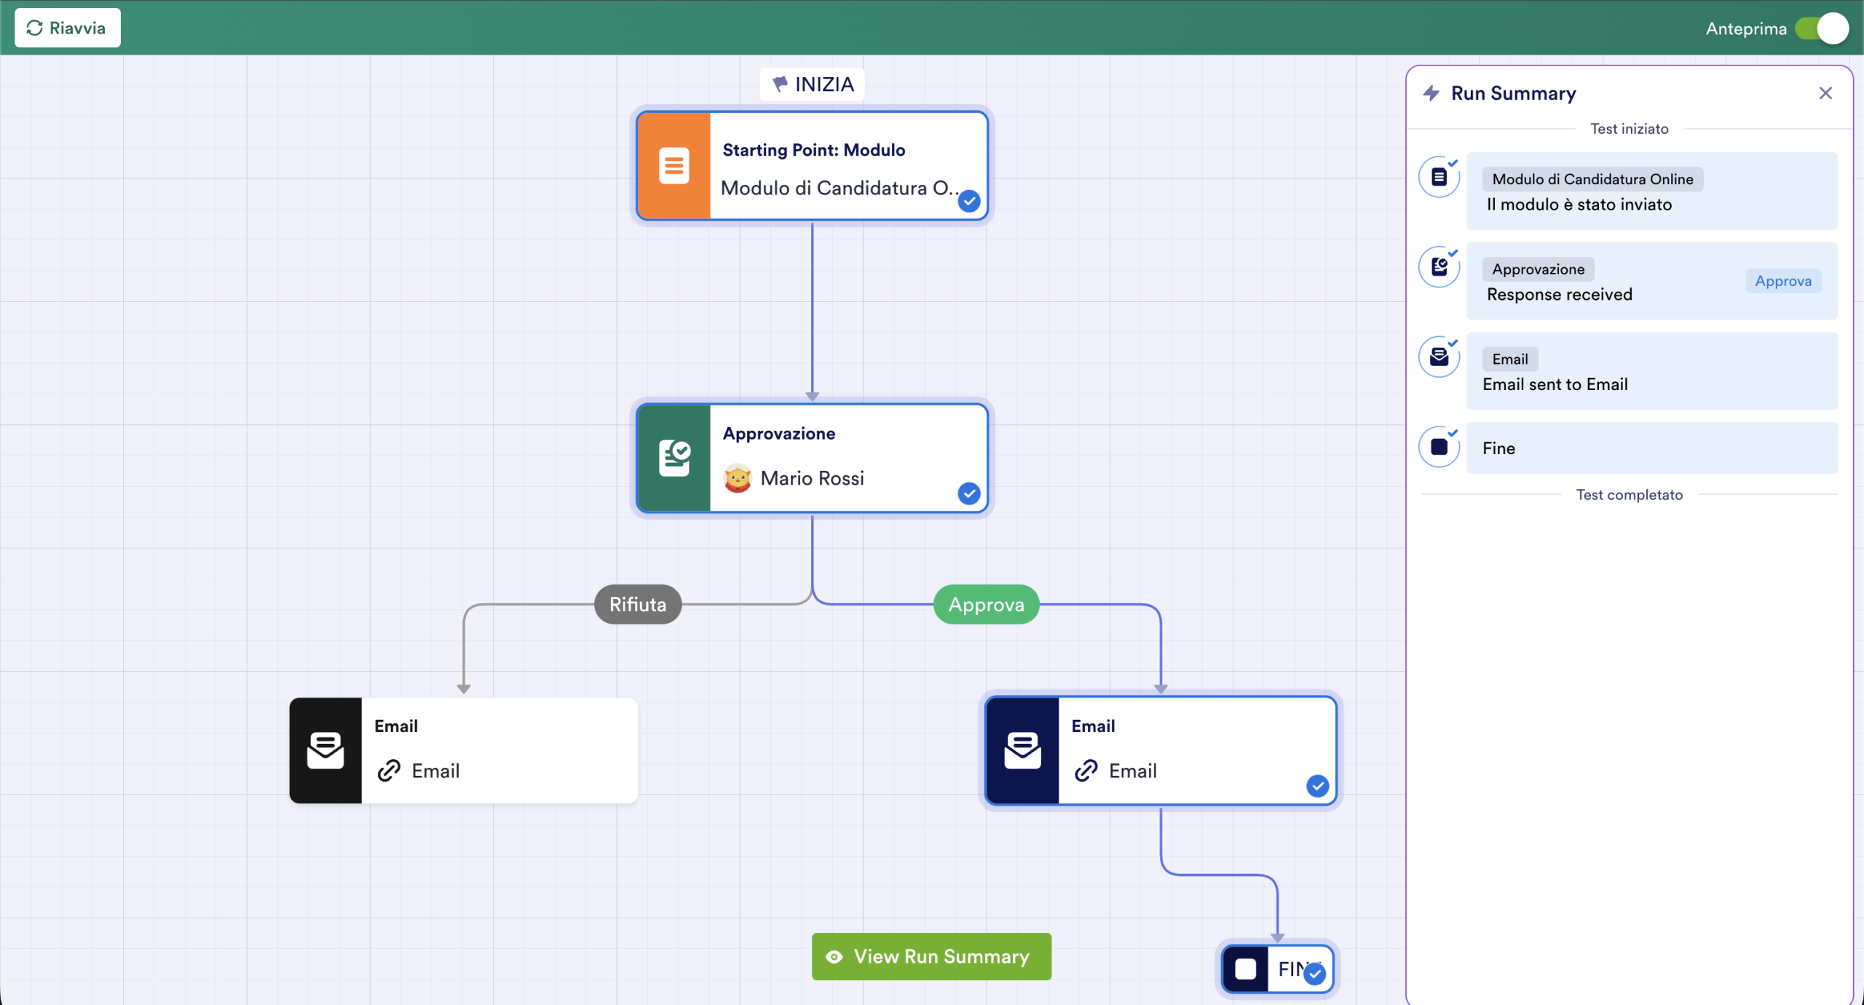Click the orange form icon on Starting Point node

coord(674,166)
